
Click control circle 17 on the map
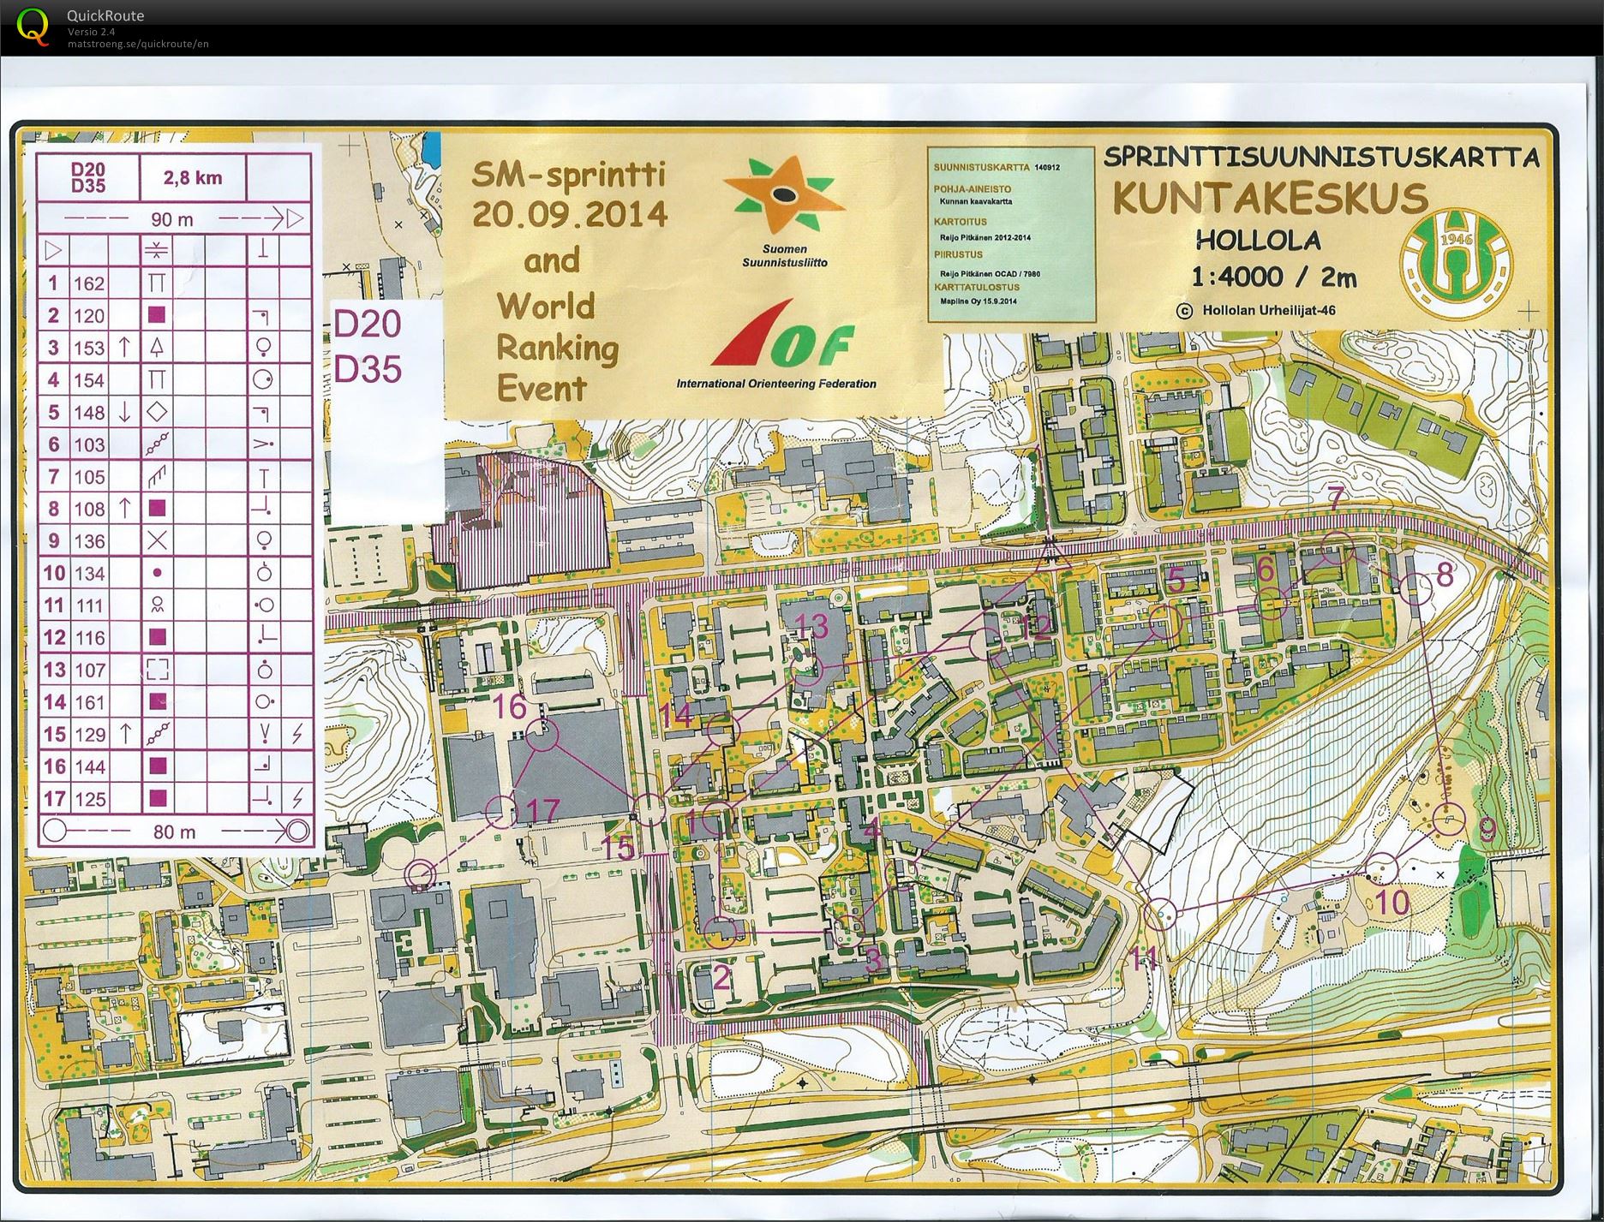500,811
